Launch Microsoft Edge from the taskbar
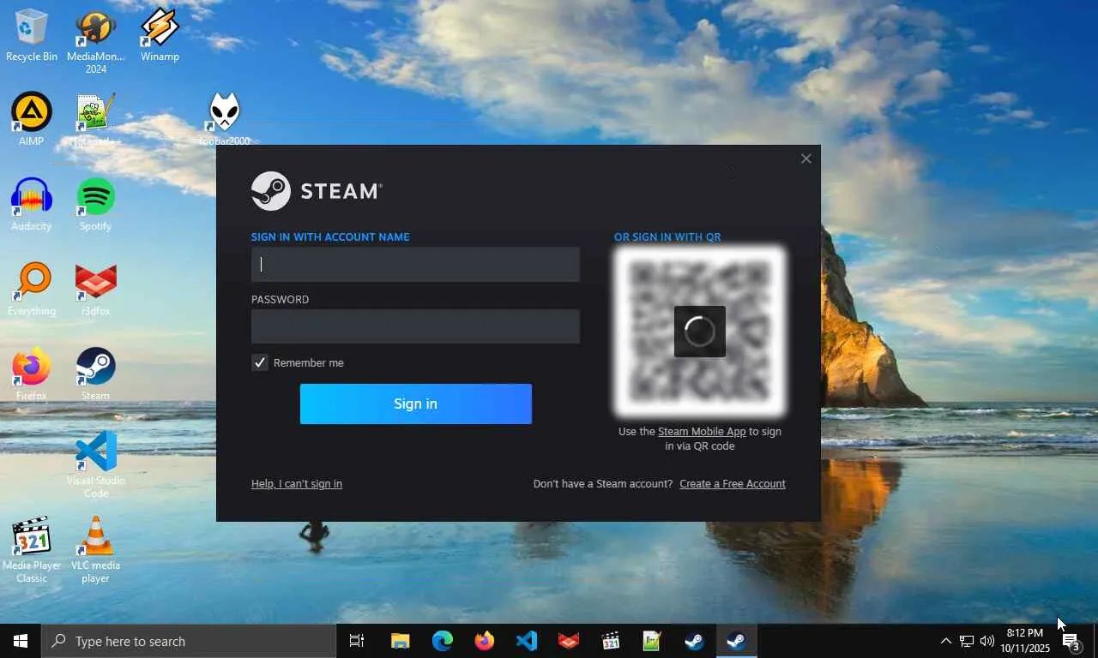Image resolution: width=1098 pixels, height=658 pixels. pyautogui.click(x=443, y=641)
